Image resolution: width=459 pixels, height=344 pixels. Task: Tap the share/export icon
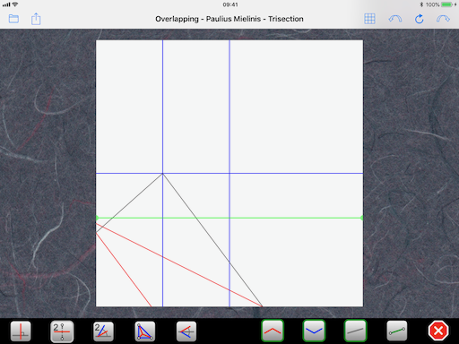point(36,19)
